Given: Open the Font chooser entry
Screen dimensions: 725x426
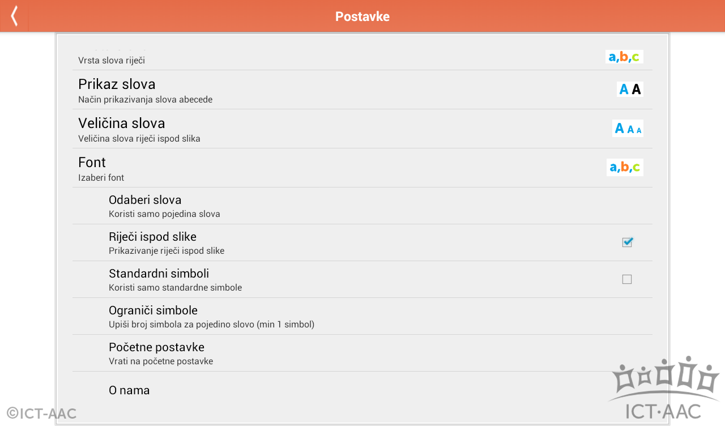Looking at the screenshot, I should (362, 168).
